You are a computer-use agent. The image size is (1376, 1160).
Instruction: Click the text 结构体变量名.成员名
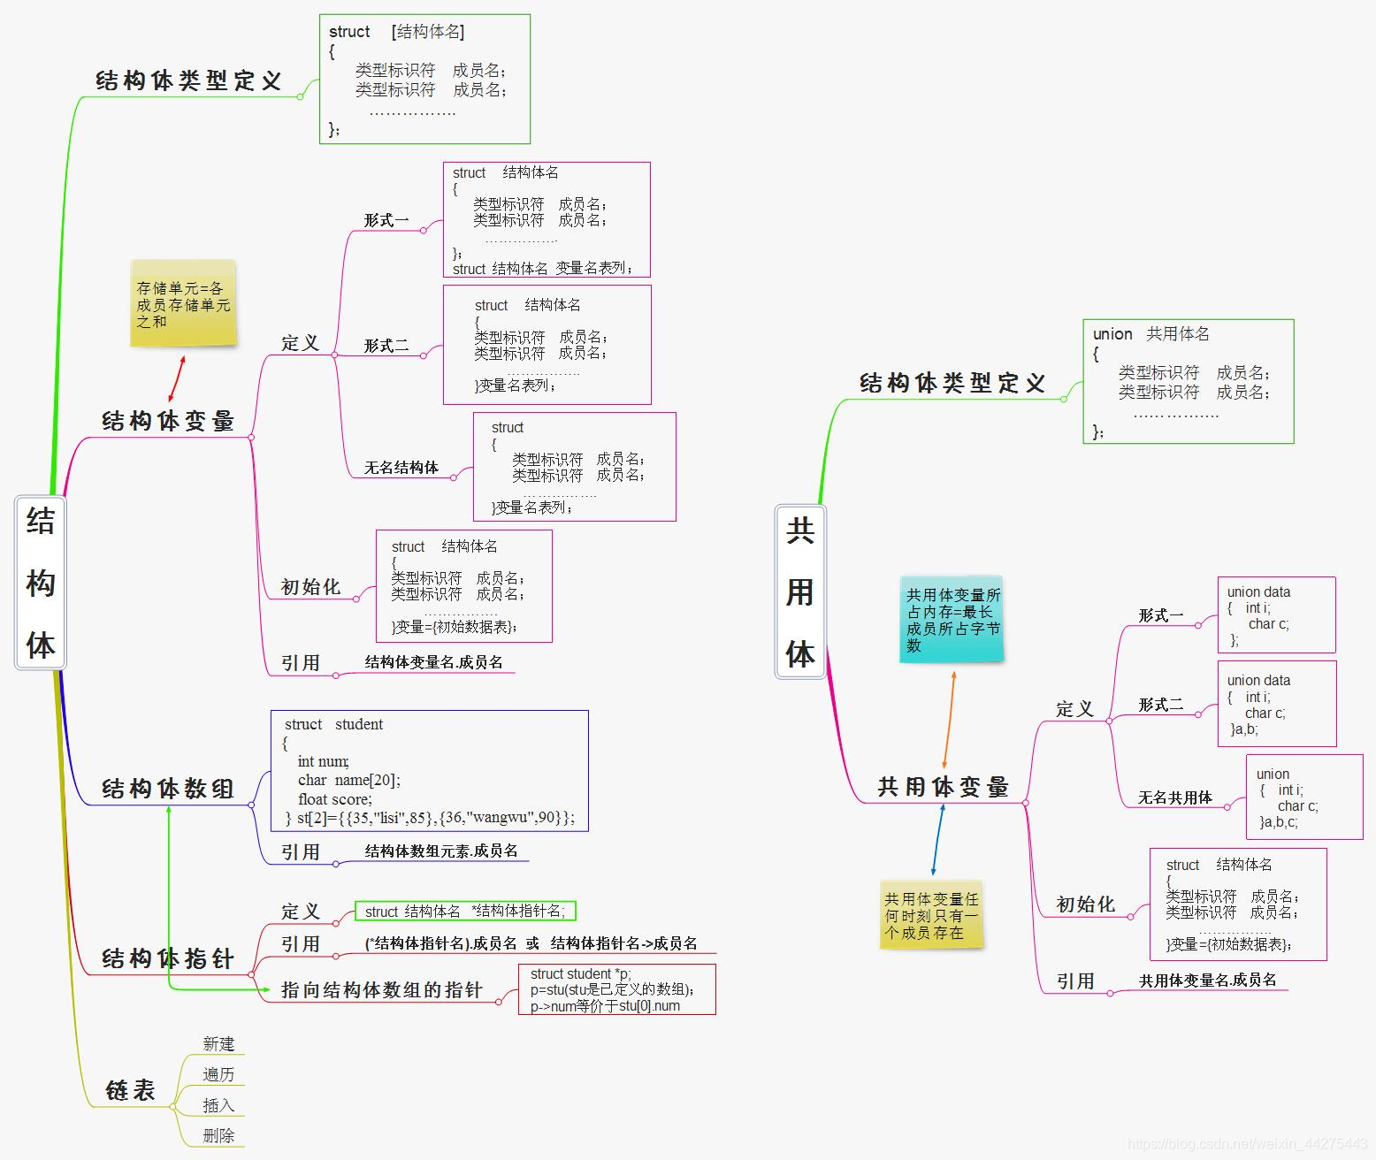433,662
